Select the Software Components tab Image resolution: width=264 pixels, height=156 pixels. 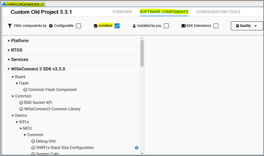[x=164, y=12]
